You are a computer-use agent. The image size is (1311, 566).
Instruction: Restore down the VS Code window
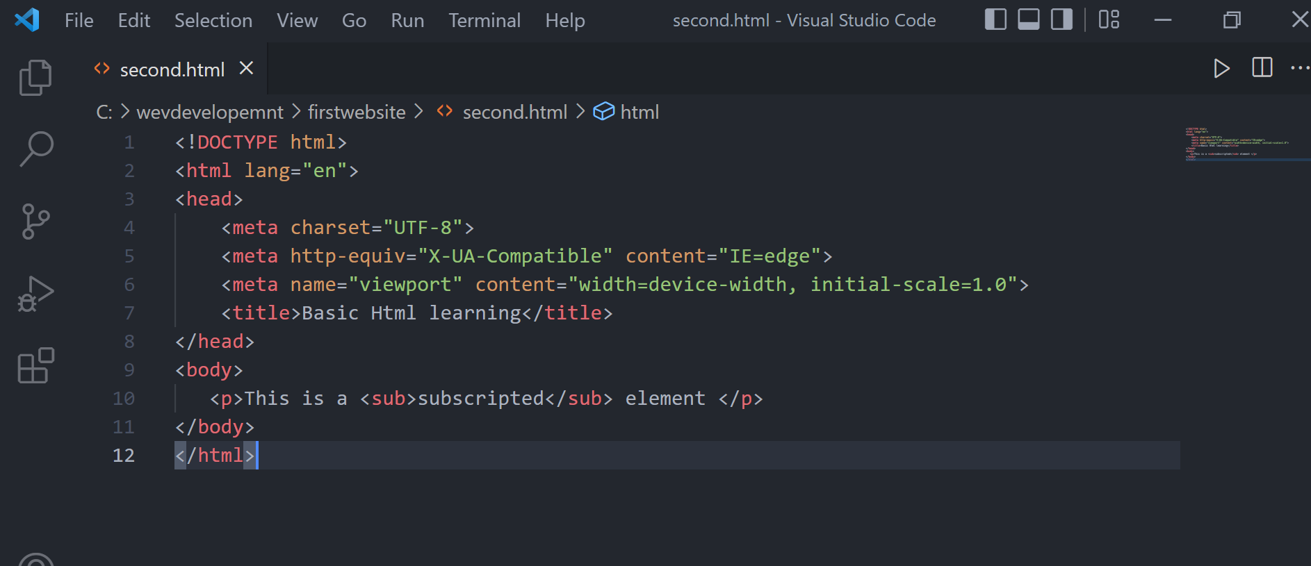1232,20
